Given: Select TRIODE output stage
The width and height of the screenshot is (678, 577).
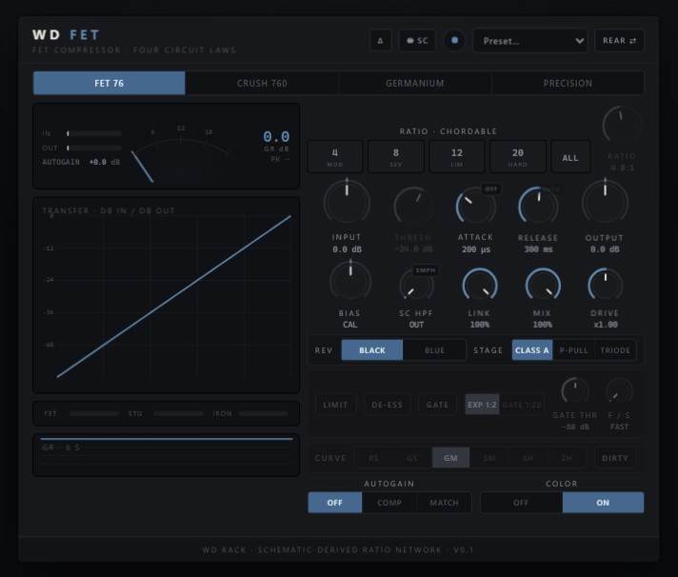Looking at the screenshot, I should 615,350.
